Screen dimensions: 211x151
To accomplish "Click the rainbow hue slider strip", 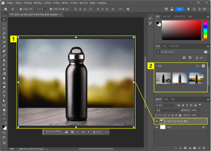I will [205, 30].
